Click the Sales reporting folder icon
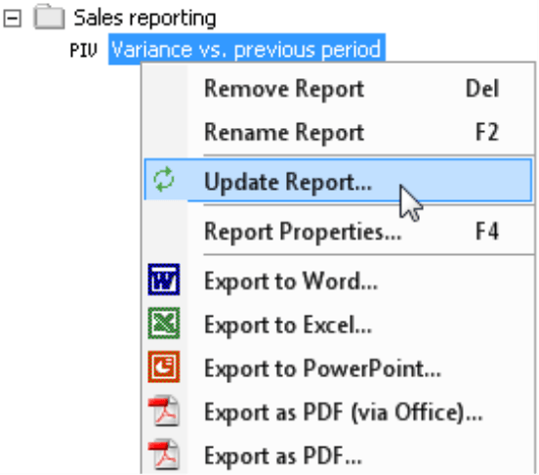The image size is (539, 475). pyautogui.click(x=49, y=17)
